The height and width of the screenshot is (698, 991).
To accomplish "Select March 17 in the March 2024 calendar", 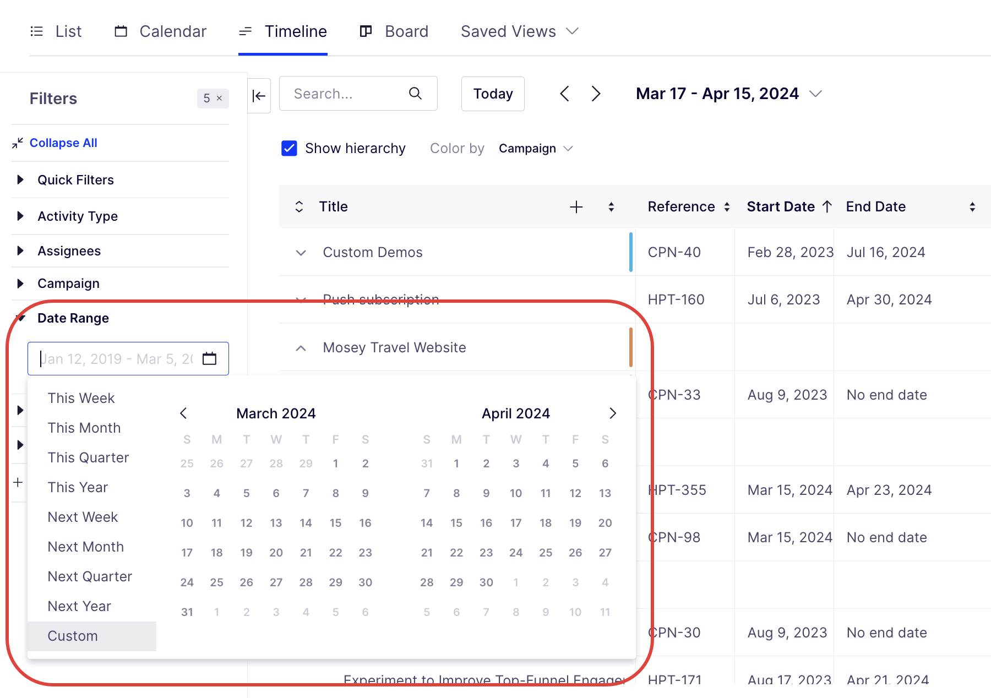I will tap(187, 553).
